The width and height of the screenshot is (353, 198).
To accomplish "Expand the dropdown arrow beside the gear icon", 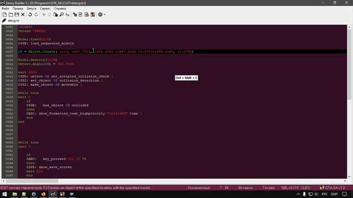I will coord(104,15).
